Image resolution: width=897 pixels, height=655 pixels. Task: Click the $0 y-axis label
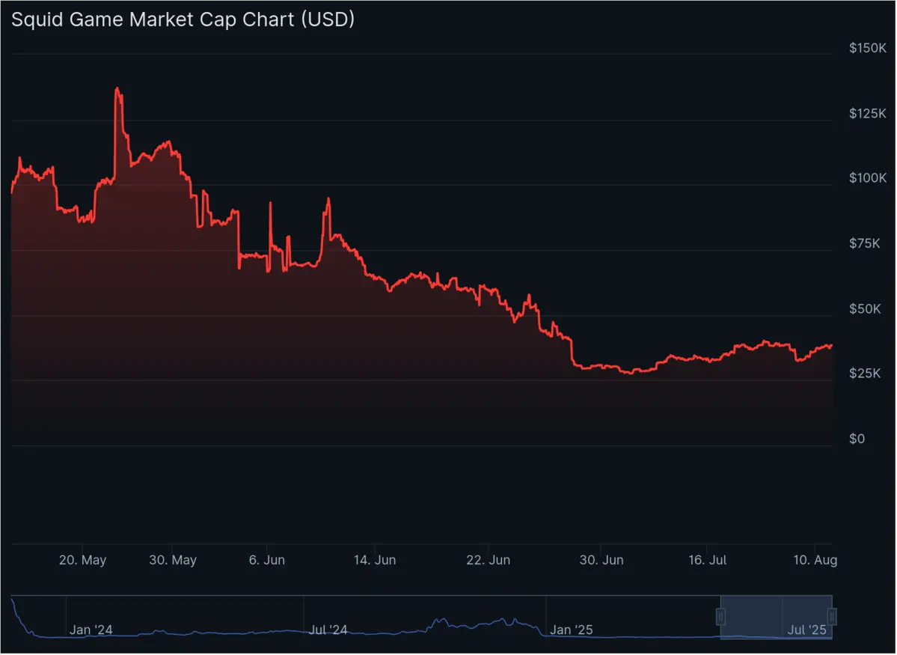[858, 439]
